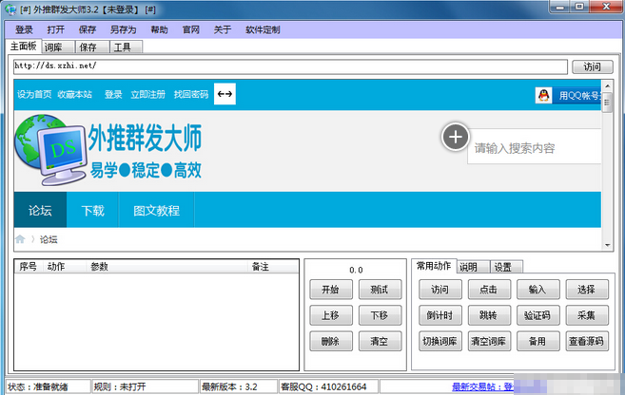Click the home icon in breadcrumb
Viewport: 625px width, 395px height.
(20, 239)
